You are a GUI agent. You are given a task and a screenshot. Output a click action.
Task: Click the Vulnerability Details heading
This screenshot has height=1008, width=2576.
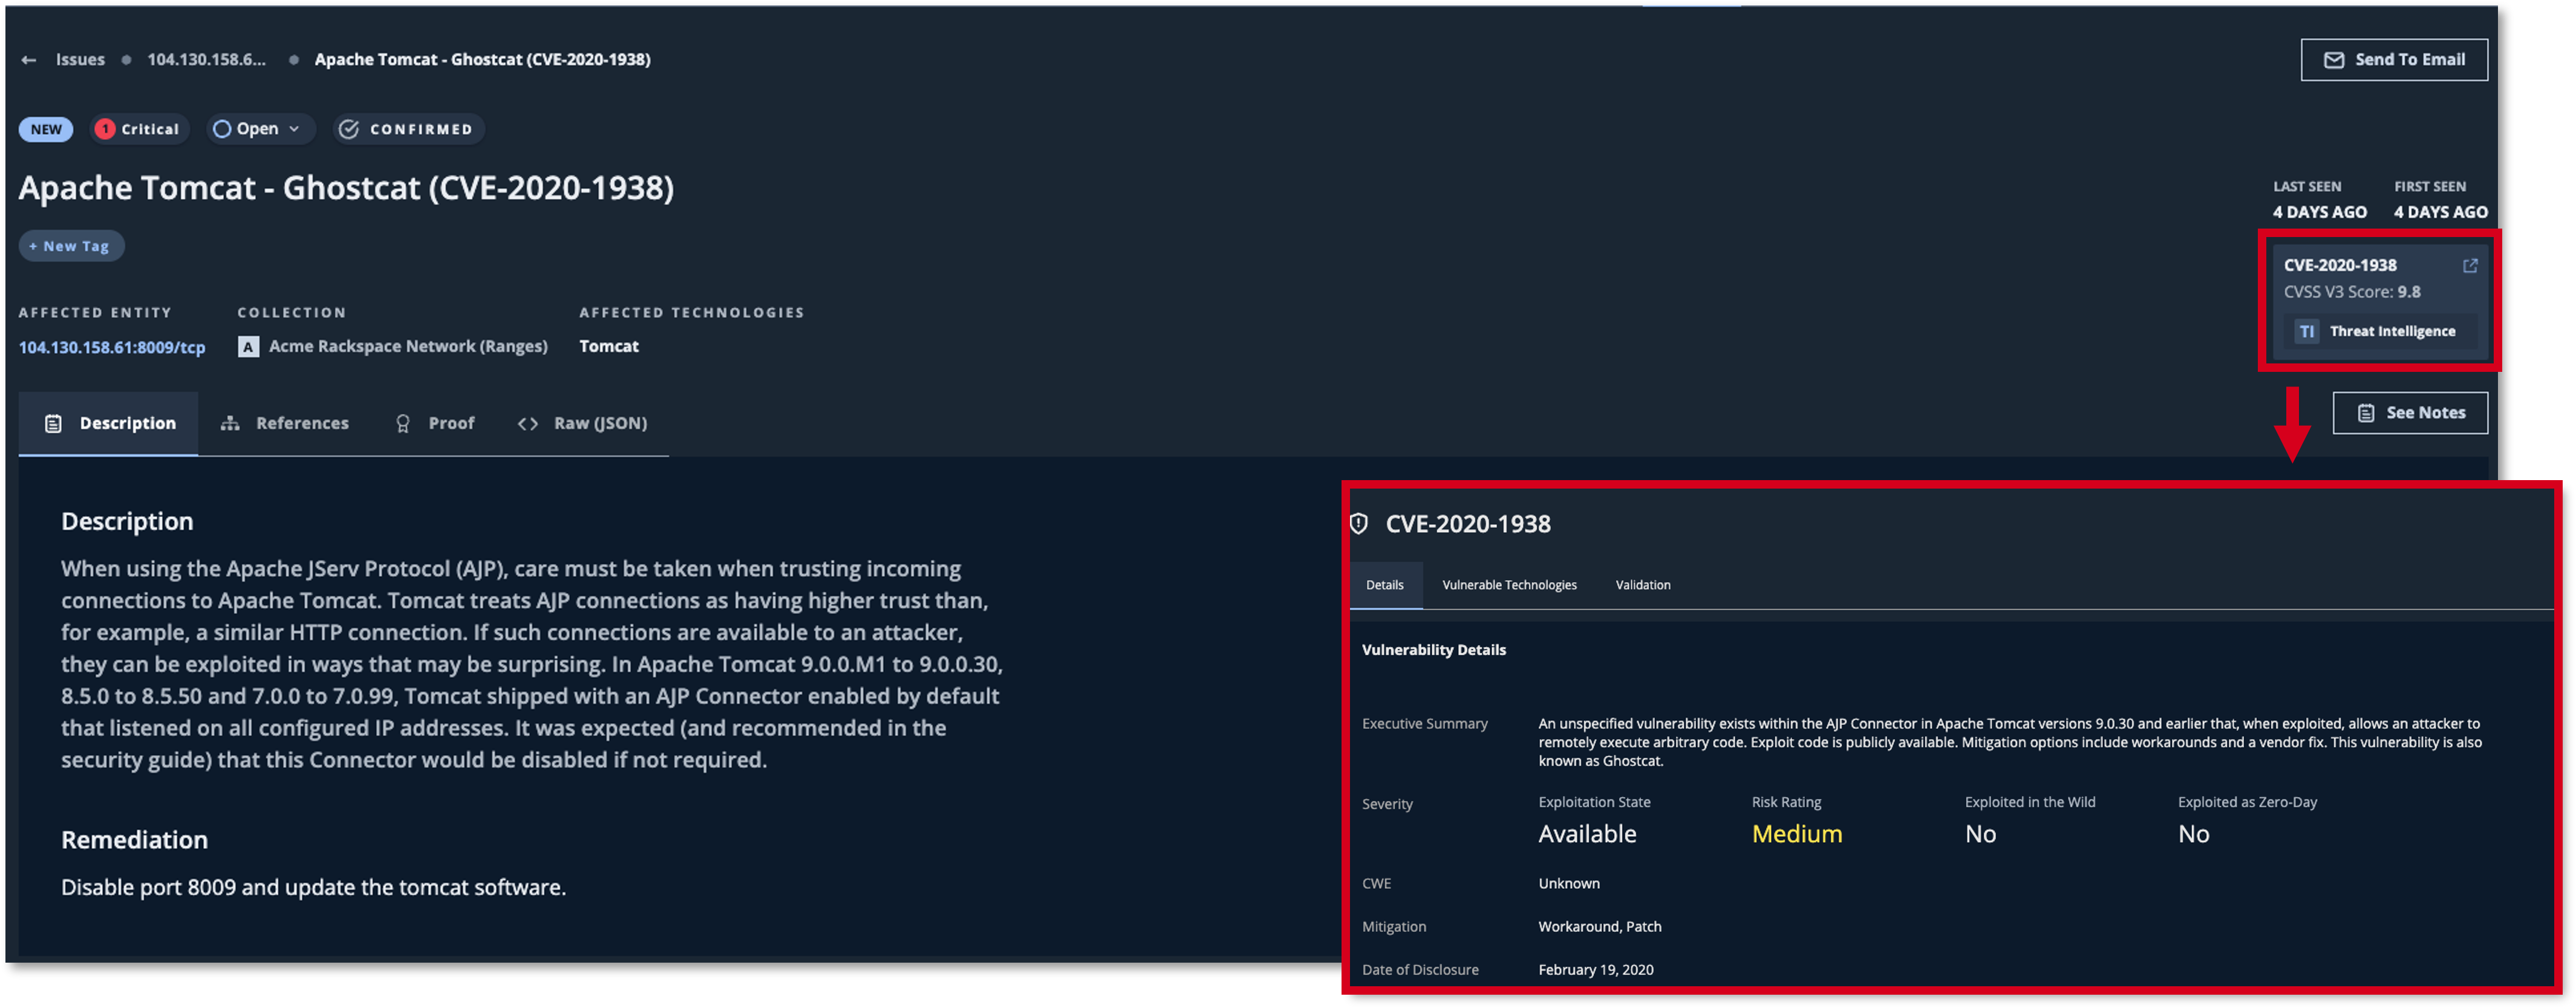tap(1434, 650)
